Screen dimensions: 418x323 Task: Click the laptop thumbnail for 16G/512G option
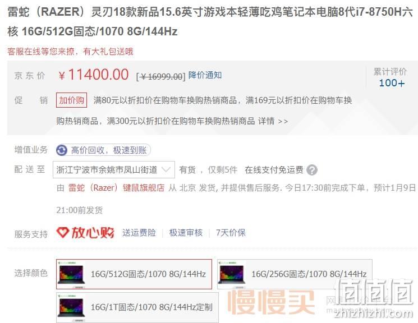[x=72, y=274]
